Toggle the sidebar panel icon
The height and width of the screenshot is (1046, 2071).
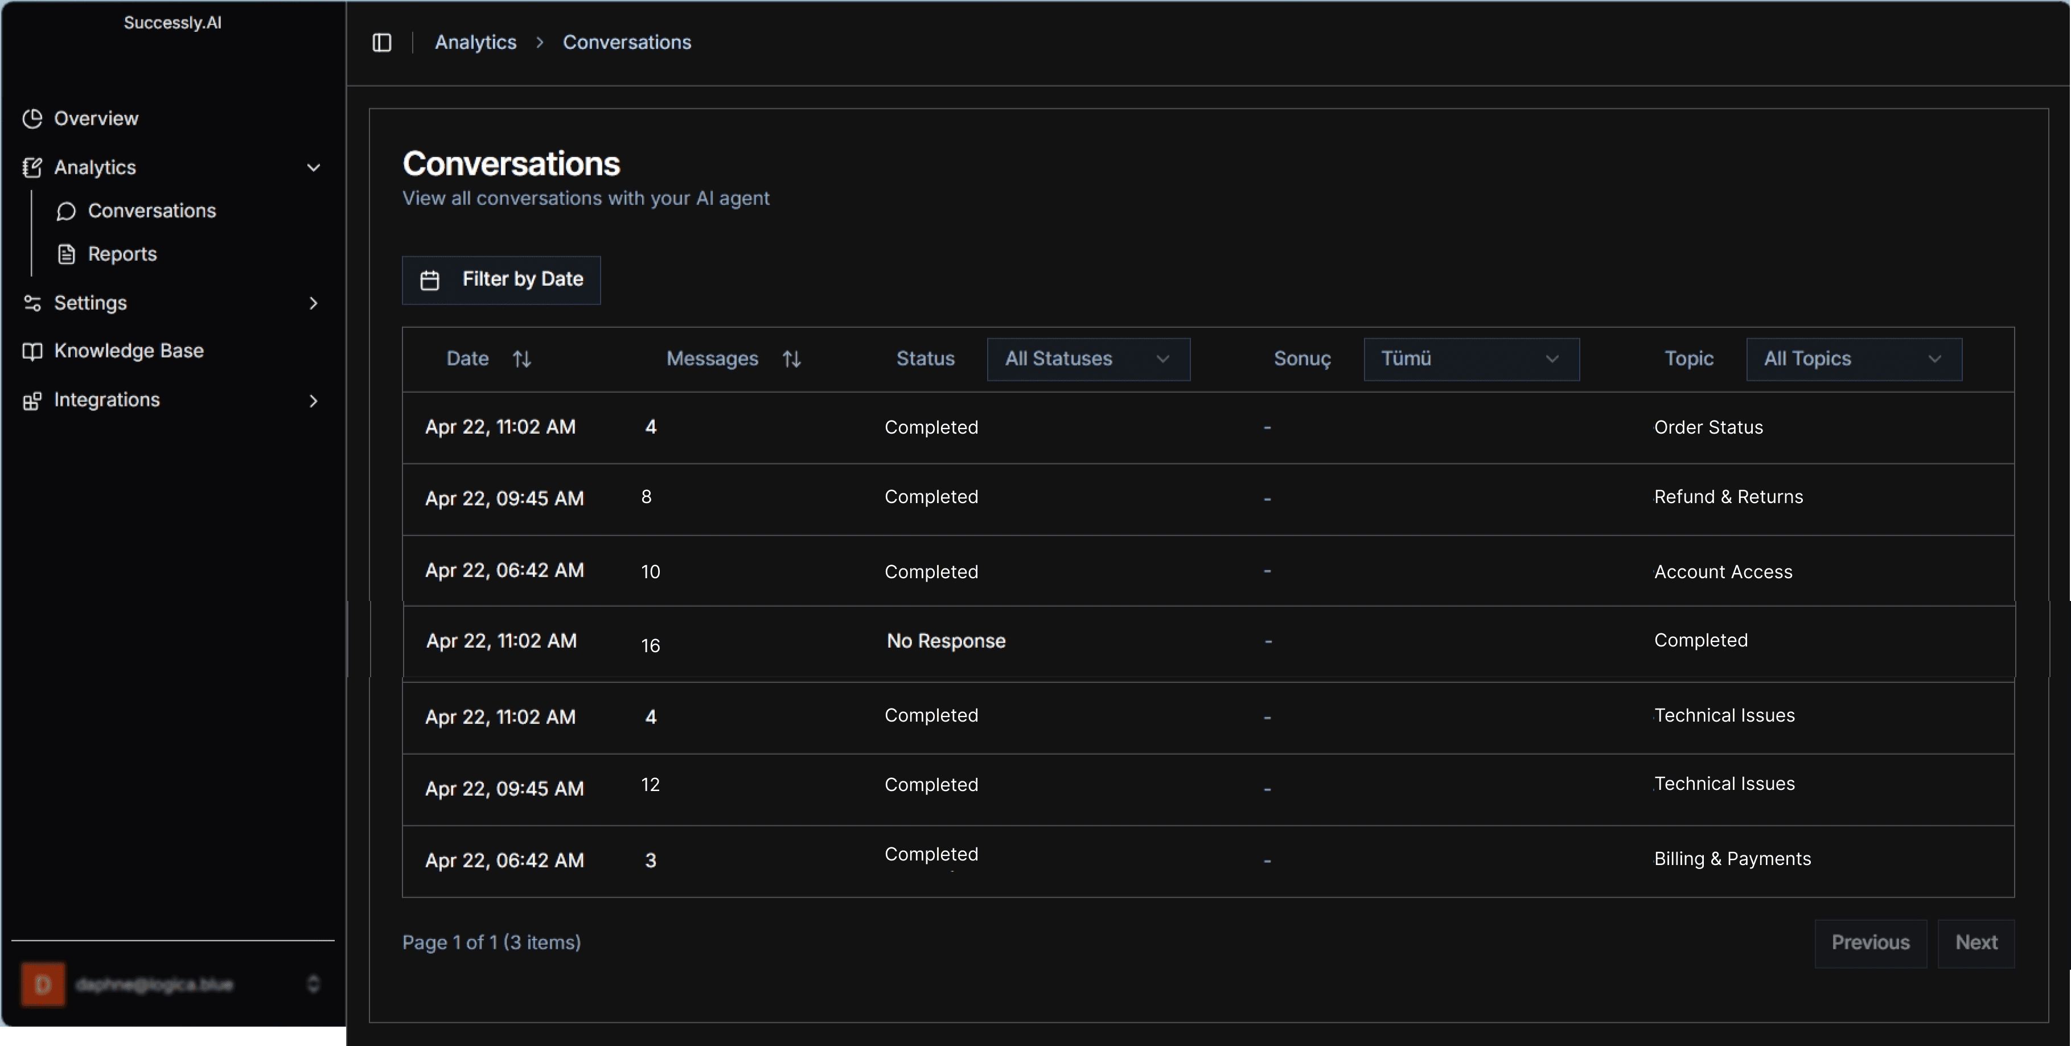tap(382, 43)
